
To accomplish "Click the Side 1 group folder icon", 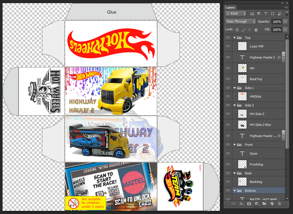I will pyautogui.click(x=239, y=88).
